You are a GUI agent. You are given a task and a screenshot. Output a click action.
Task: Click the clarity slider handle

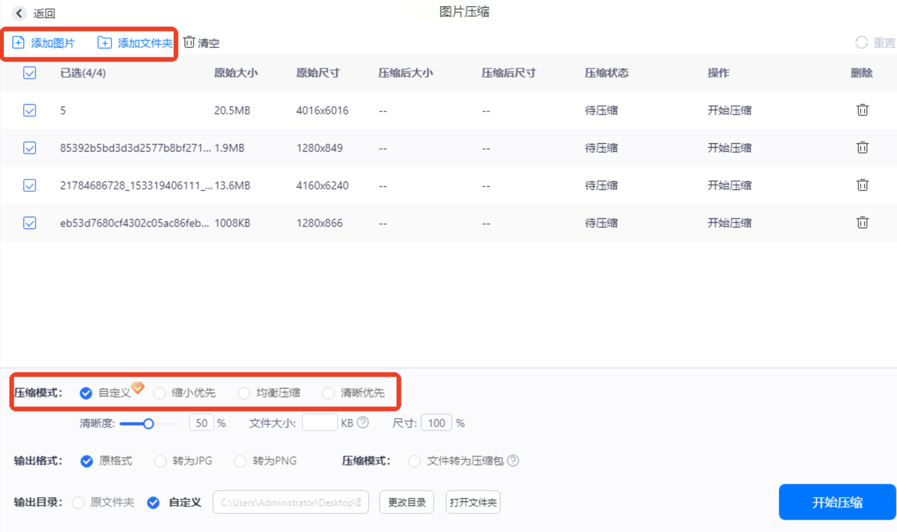(148, 423)
